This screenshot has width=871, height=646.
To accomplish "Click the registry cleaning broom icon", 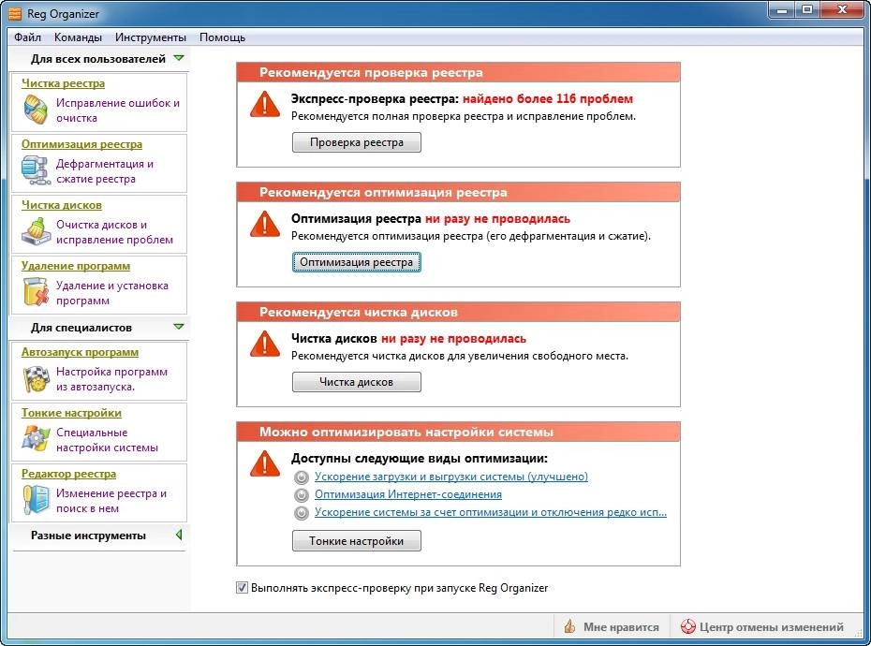I will [36, 110].
